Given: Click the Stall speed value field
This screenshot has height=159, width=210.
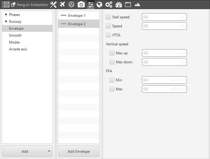Looking at the screenshot, I should tap(164, 17).
